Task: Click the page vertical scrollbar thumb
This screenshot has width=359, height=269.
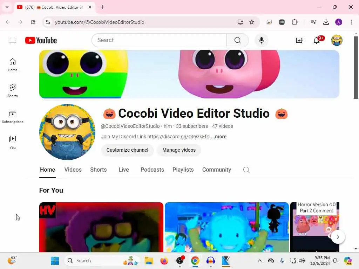Action: [356, 68]
